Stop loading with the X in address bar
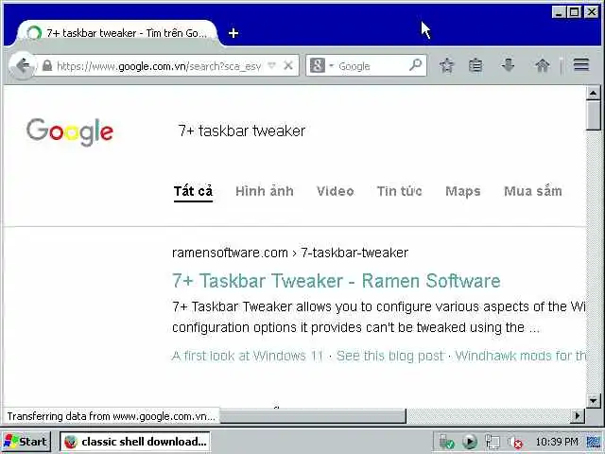 (x=287, y=65)
